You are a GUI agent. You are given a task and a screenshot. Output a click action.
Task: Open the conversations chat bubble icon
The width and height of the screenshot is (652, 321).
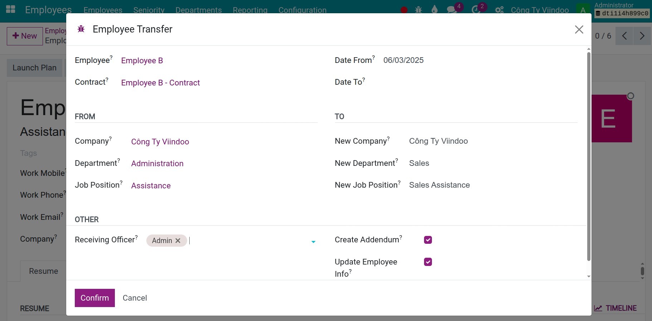[452, 10]
